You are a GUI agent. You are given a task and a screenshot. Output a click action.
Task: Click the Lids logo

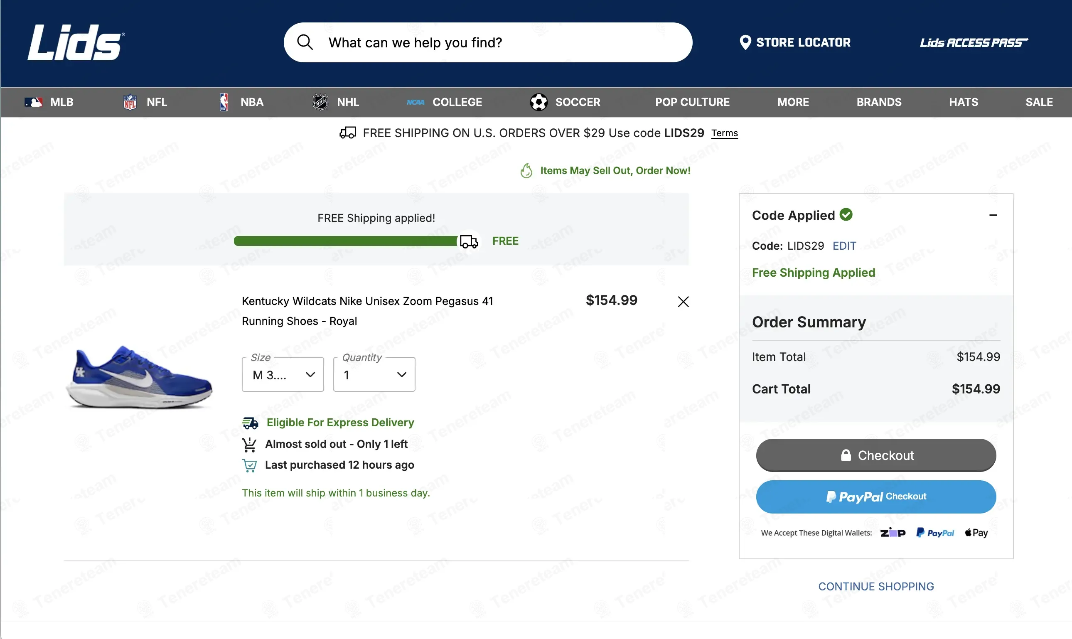click(x=76, y=42)
